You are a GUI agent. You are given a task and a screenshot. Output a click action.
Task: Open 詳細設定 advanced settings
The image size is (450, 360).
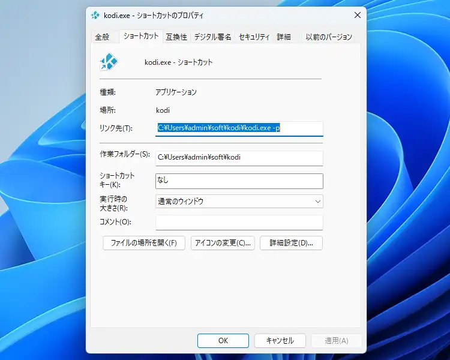291,243
